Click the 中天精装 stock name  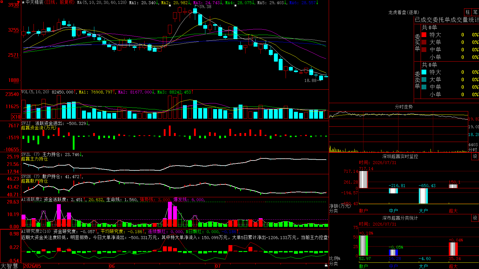tap(34, 2)
